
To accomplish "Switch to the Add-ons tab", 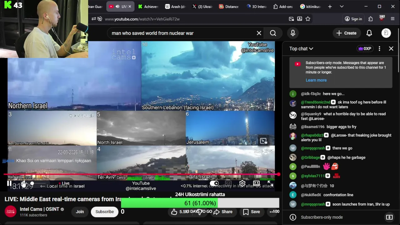I will coord(283,7).
